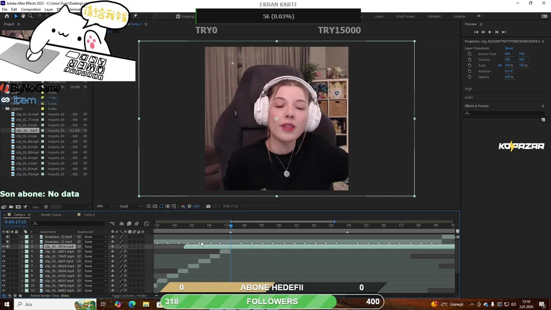Image resolution: width=551 pixels, height=310 pixels.
Task: Open the Layer menu
Action: click(x=49, y=9)
